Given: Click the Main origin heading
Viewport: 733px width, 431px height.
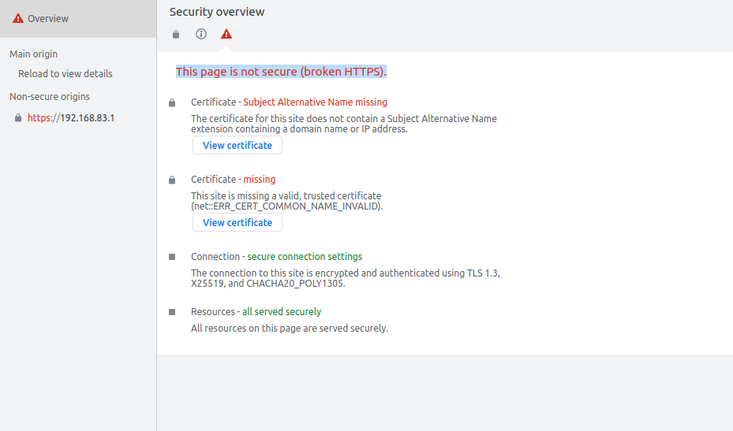Looking at the screenshot, I should point(34,54).
